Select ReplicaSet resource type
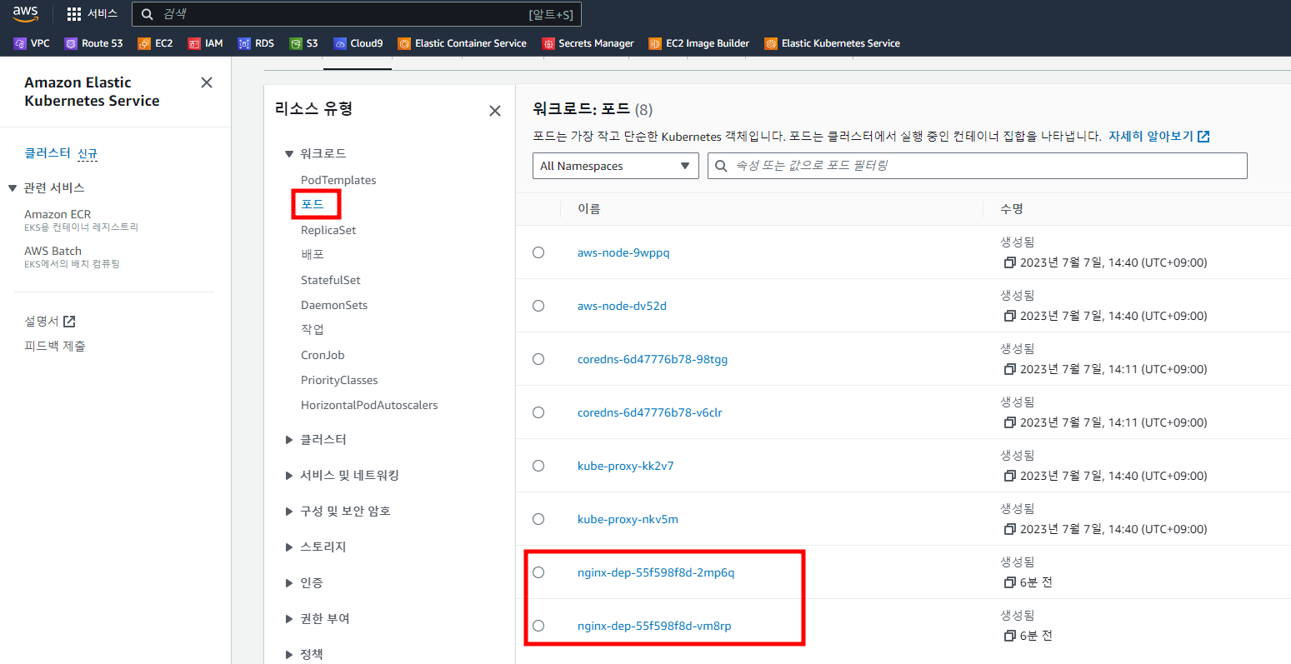Screen dimensions: 1291x664 (x=328, y=230)
